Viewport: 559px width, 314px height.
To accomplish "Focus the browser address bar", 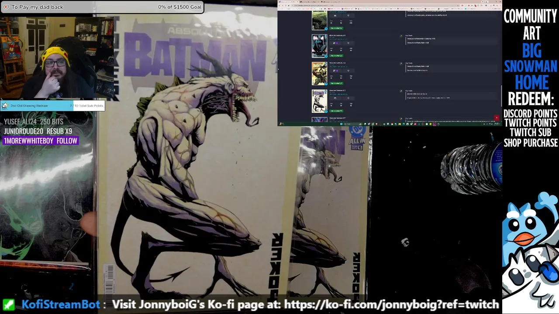I will pos(376,5).
